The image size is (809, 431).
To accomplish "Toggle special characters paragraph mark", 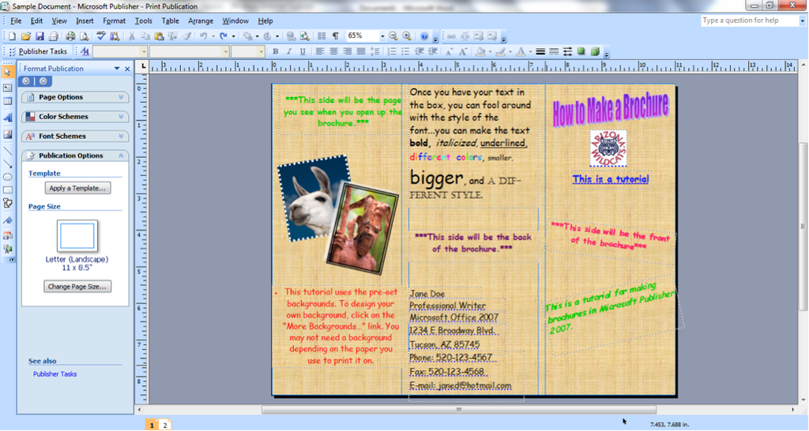I will (x=336, y=36).
